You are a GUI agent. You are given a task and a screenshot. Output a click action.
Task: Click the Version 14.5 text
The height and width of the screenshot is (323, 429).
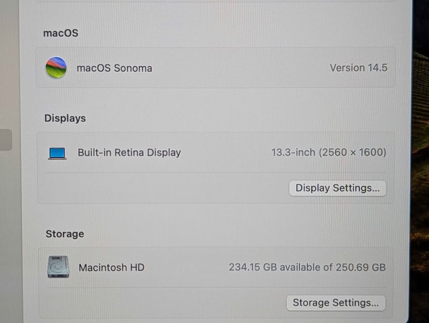(x=358, y=68)
